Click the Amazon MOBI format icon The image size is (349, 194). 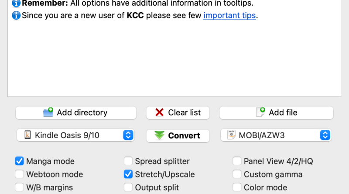[x=232, y=135]
